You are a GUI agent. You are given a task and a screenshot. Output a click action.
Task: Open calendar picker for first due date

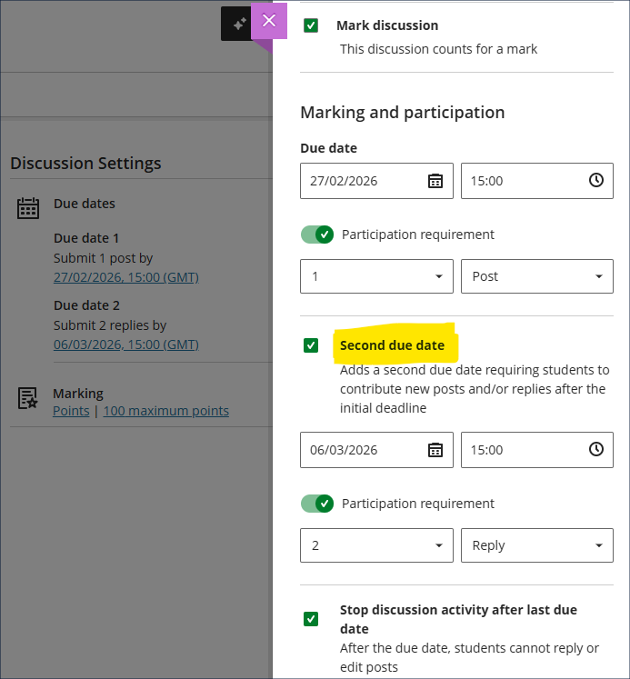435,181
